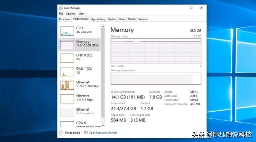Select the CPU usage graph thumbnail
The width and height of the screenshot is (256, 142).
coord(67,31)
